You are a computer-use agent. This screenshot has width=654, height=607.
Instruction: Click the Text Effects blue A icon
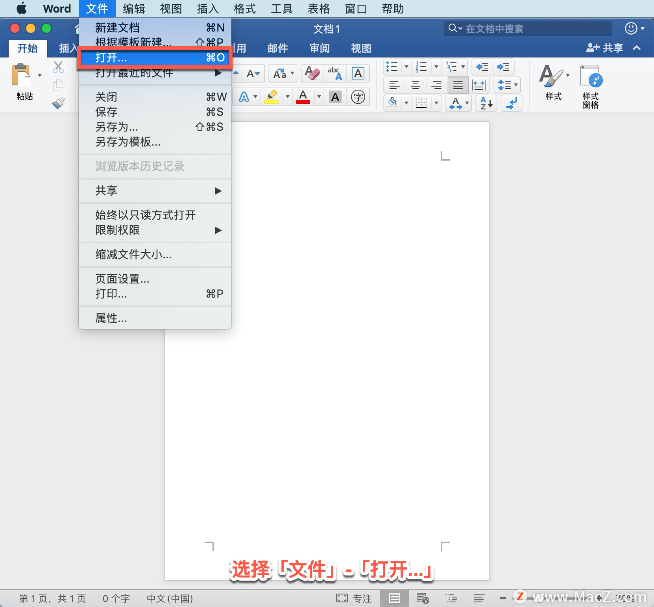pos(244,97)
